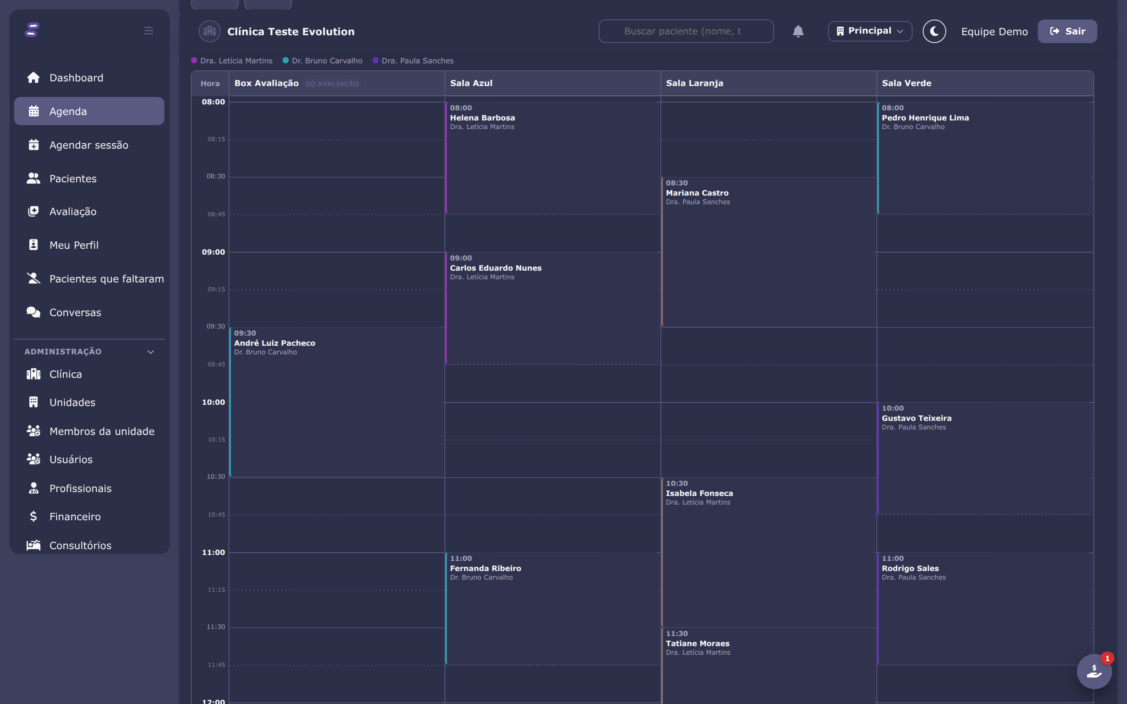The image size is (1127, 704).
Task: Open Agendar sessão menu item
Action: coord(89,145)
